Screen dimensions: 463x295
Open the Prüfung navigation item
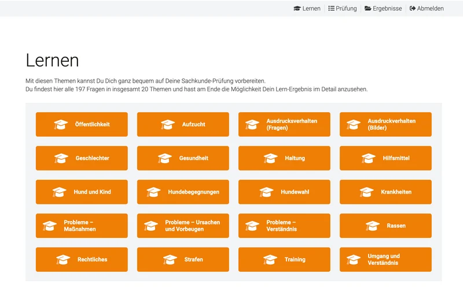point(343,9)
